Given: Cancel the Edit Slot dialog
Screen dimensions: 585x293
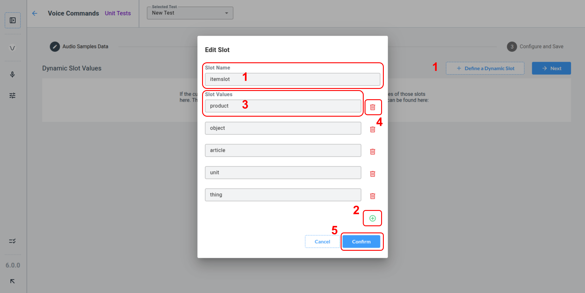Looking at the screenshot, I should click(322, 242).
